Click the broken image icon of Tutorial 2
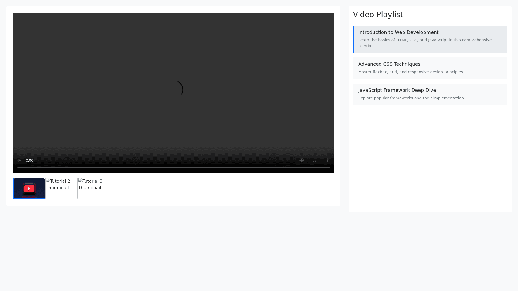This screenshot has height=291, width=518. coord(48,181)
